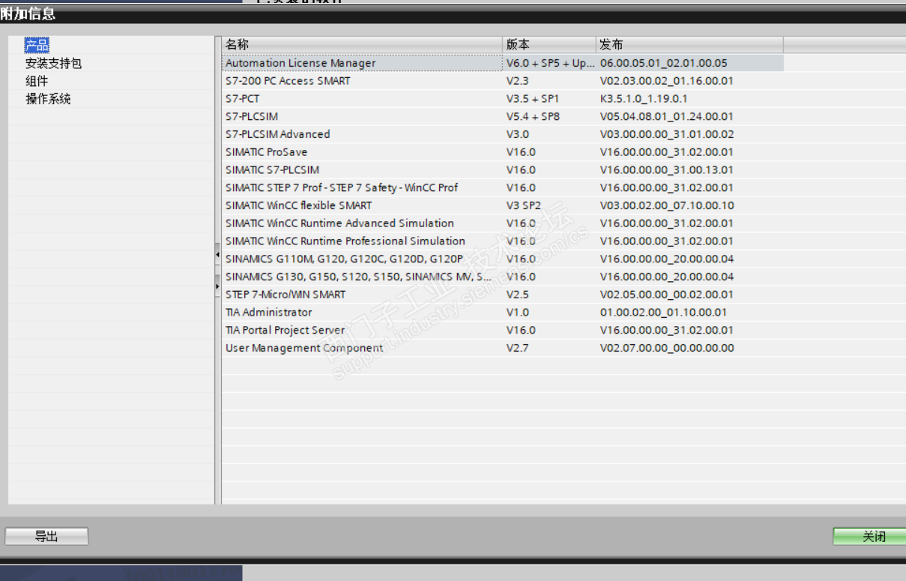
Task: Select the TIA Administrator row
Action: tap(503, 313)
